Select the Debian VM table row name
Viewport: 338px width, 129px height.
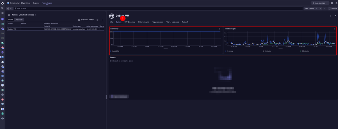(12, 29)
